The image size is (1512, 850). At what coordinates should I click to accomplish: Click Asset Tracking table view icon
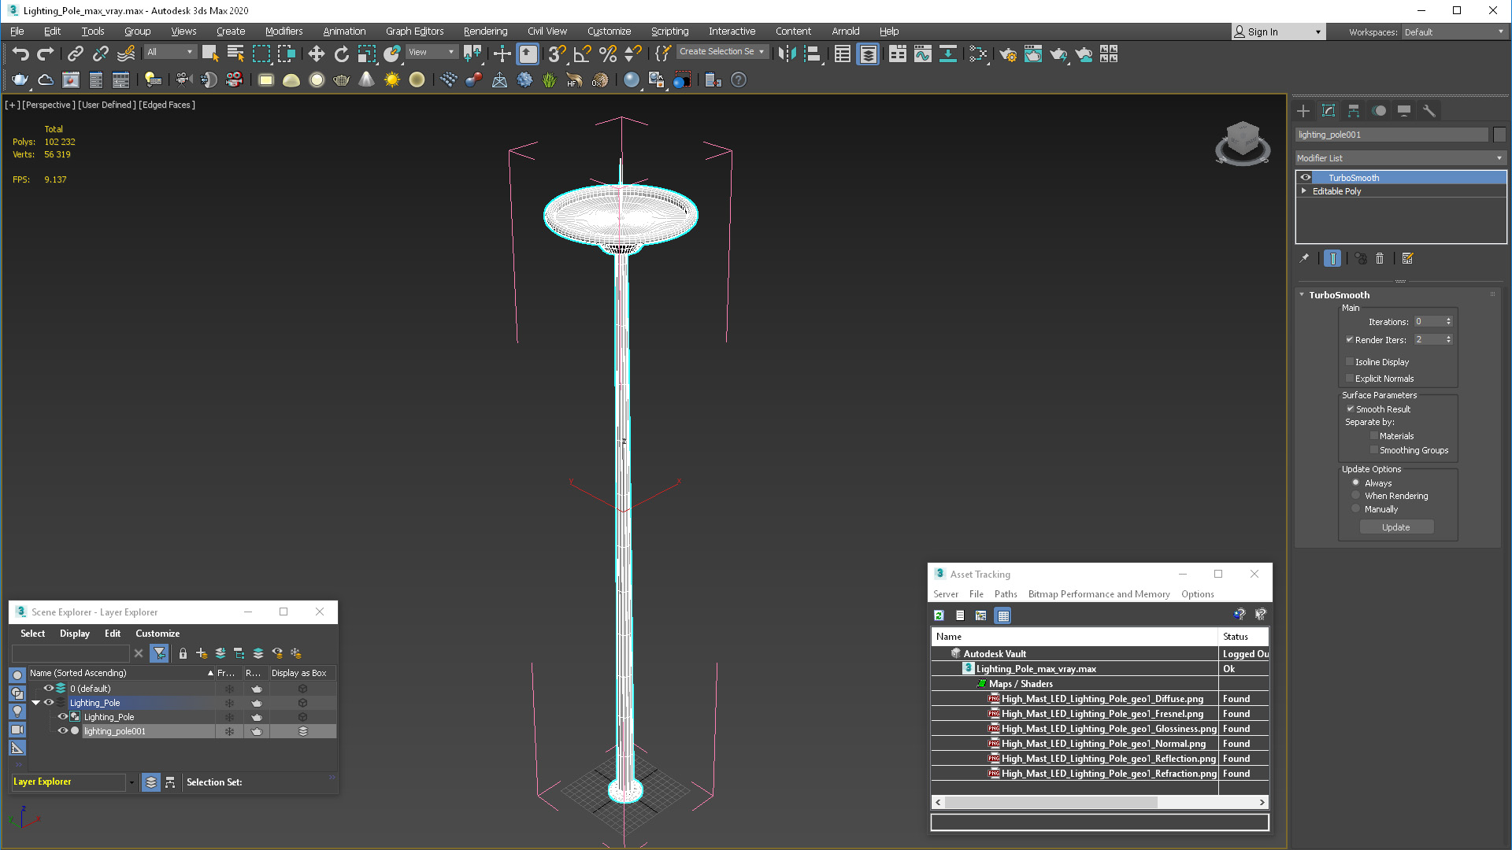pyautogui.click(x=1002, y=615)
